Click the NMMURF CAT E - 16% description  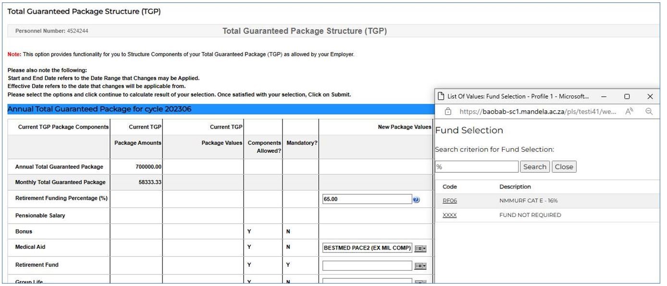pos(528,201)
